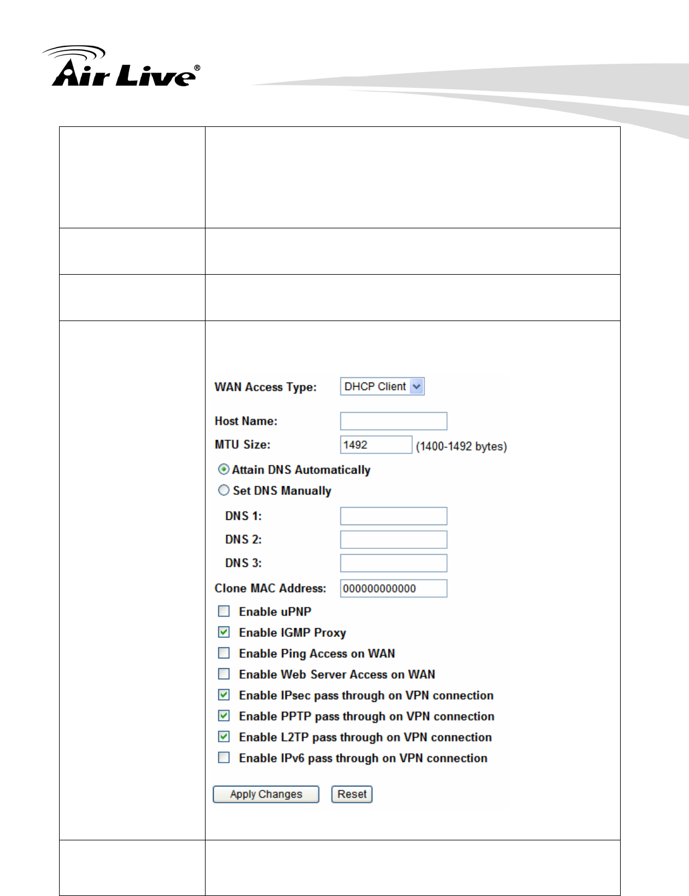Click the 'MTU Size:' label
689x896 pixels.
pos(243,445)
